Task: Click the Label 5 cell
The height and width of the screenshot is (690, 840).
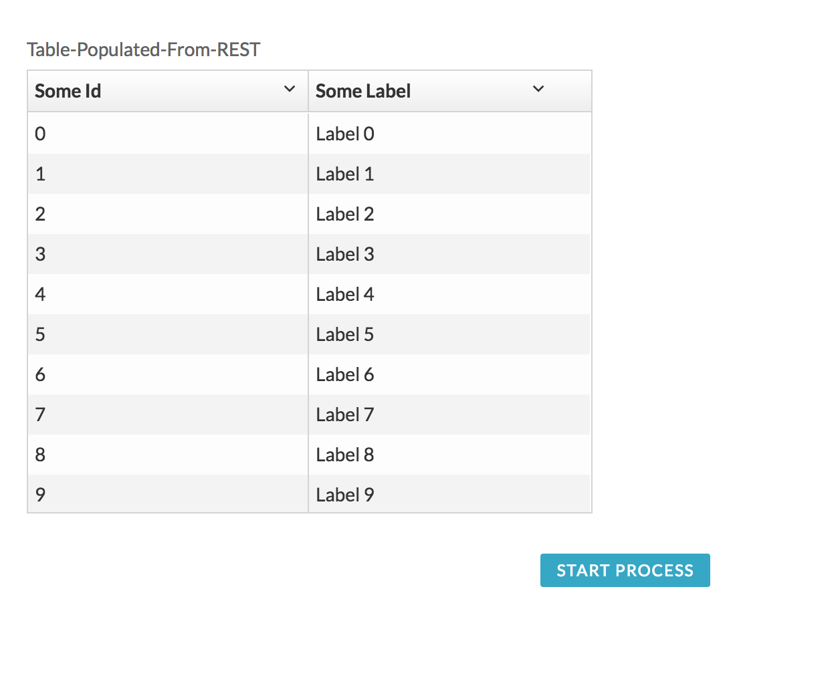Action: (x=449, y=334)
